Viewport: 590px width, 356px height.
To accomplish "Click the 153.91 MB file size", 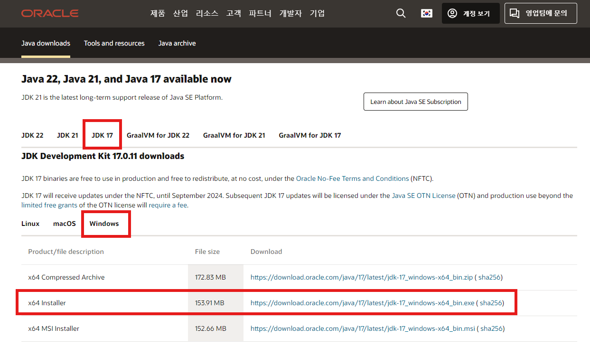I will tap(210, 303).
